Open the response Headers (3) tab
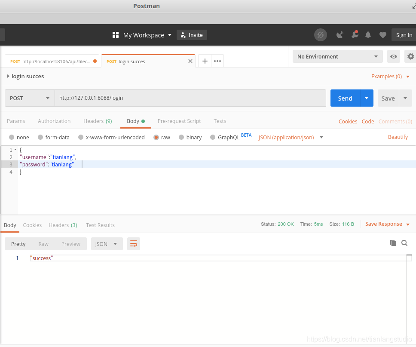 coord(63,225)
